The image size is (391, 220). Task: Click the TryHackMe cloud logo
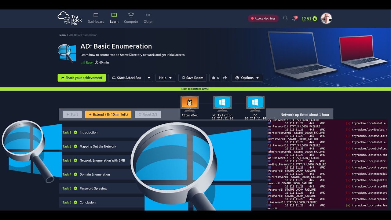tap(70, 18)
